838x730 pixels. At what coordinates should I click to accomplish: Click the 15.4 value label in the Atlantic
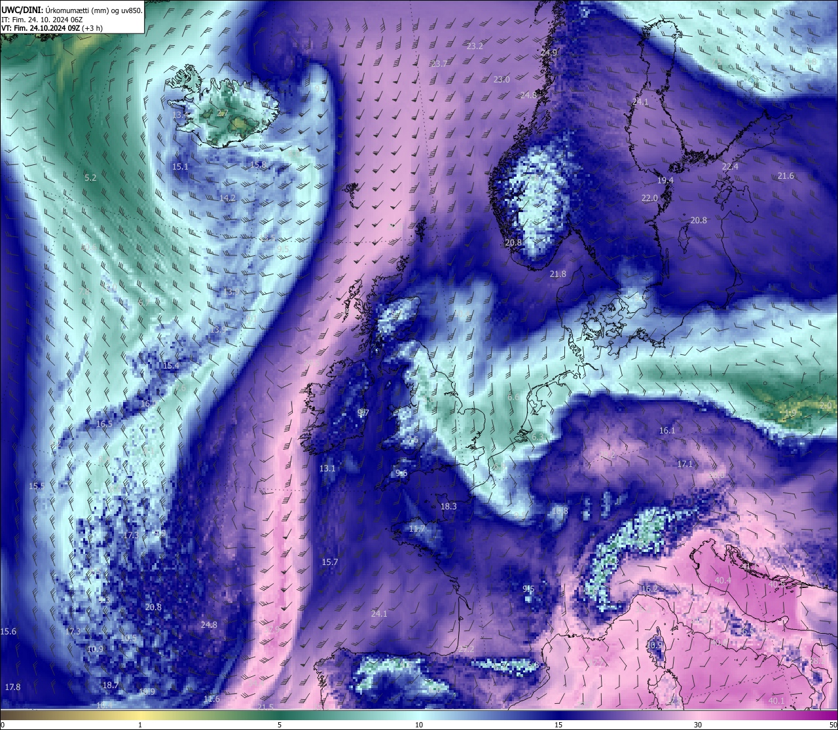pyautogui.click(x=171, y=365)
